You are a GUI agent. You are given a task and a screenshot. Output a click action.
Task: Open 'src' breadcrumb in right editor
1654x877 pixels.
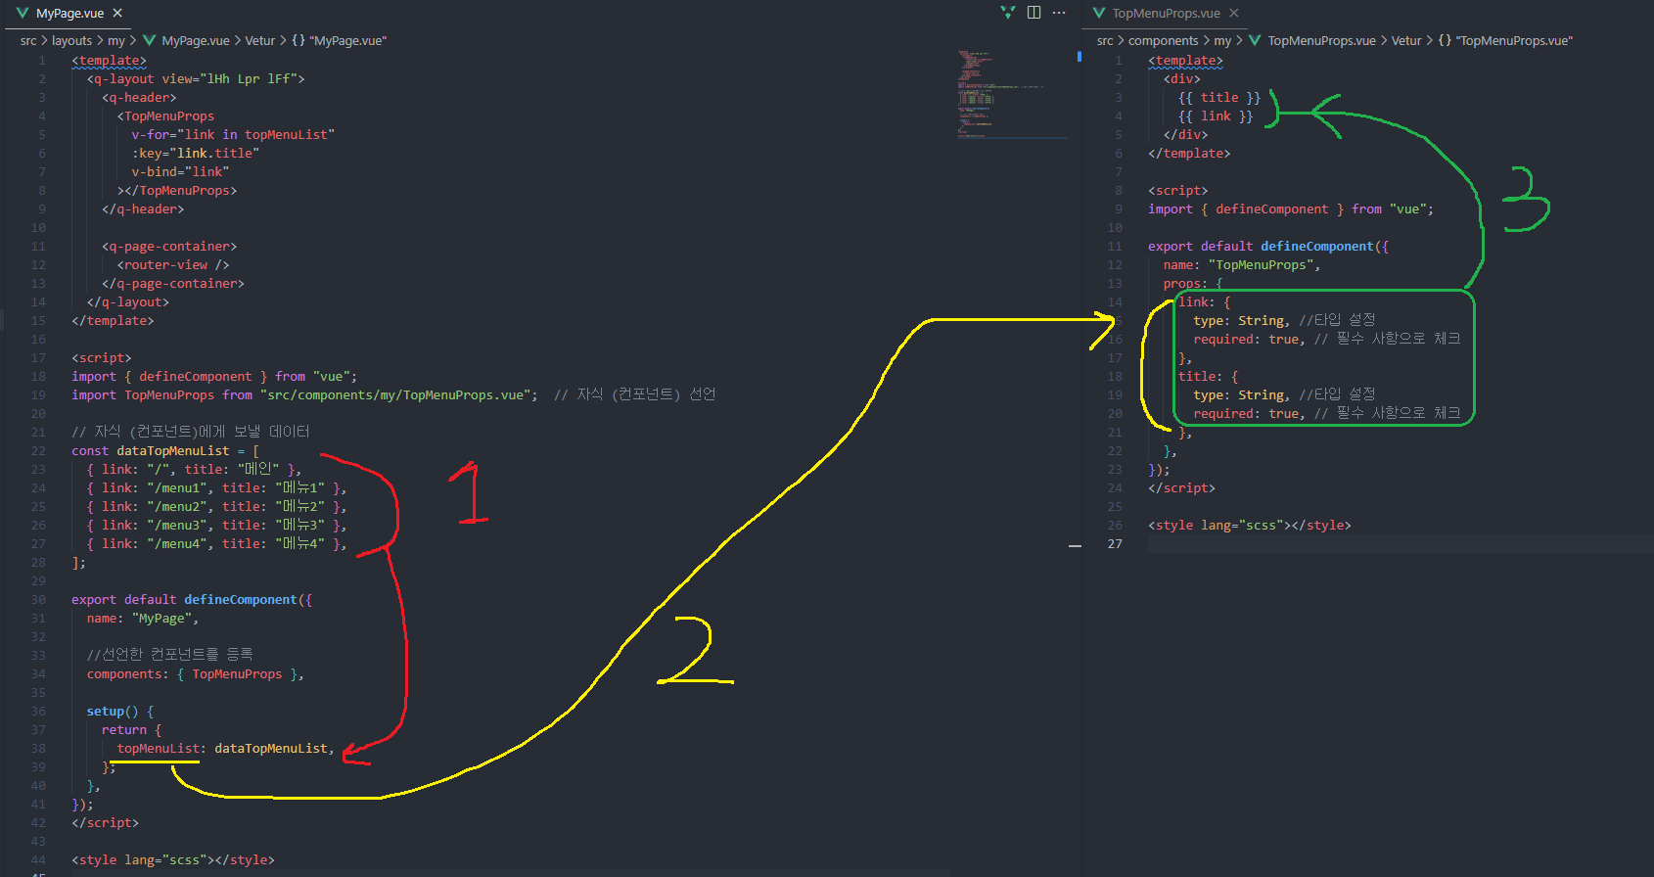click(1105, 40)
